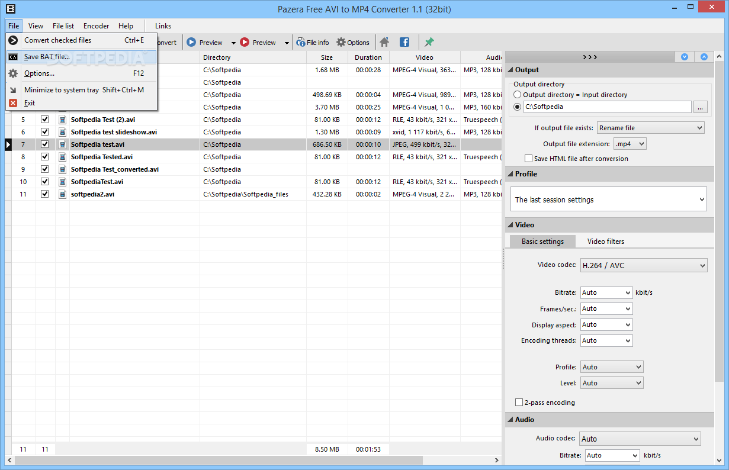The width and height of the screenshot is (729, 470).
Task: Click the file list scrollbar right arrow
Action: click(497, 460)
